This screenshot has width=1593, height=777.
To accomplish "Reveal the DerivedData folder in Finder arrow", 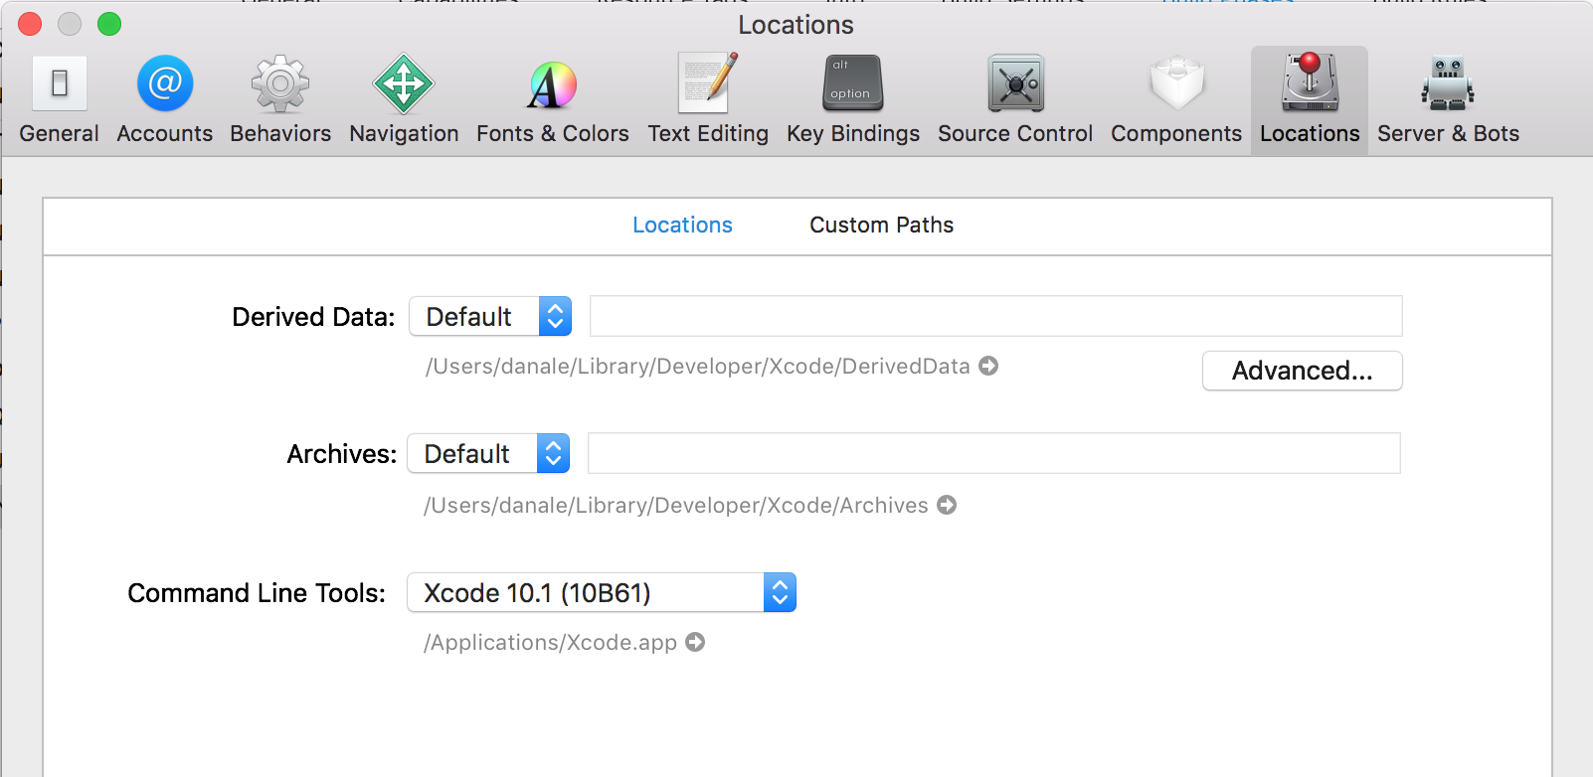I will pos(988,366).
